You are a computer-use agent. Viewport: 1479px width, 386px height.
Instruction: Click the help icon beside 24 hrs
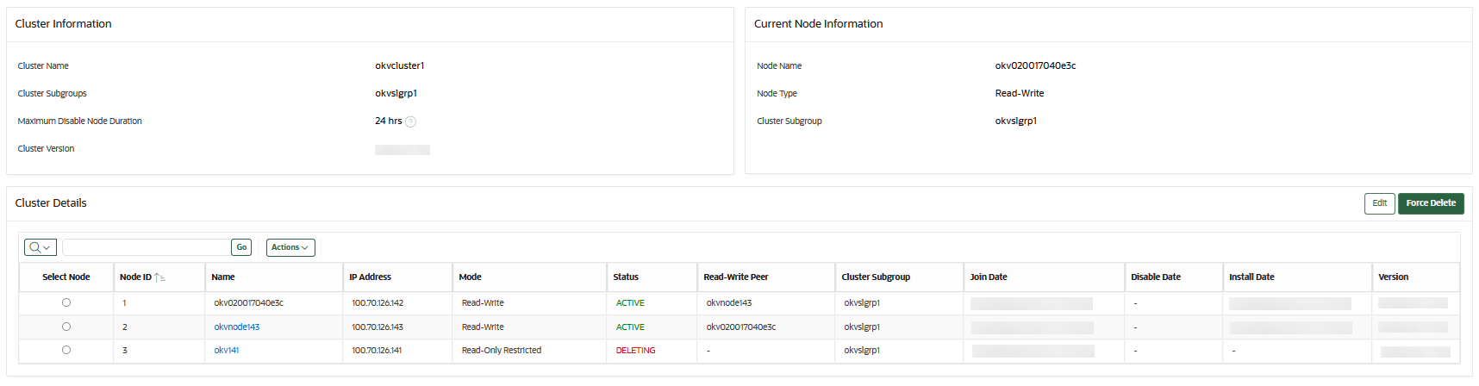[411, 121]
